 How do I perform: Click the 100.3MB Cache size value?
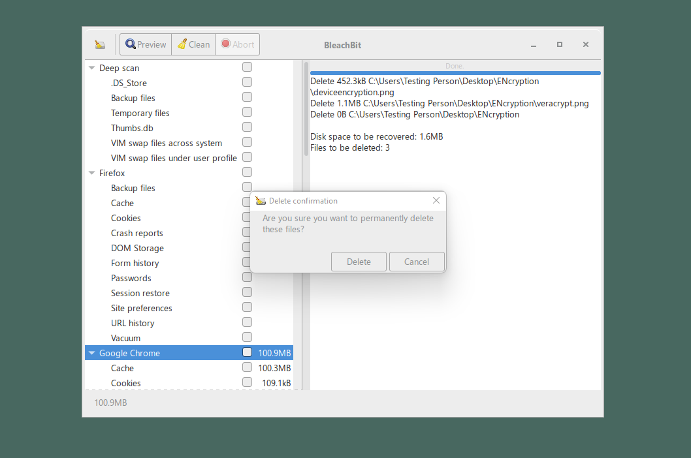[x=274, y=368]
